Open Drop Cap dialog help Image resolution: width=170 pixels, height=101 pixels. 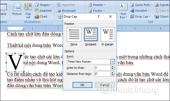pyautogui.click(x=98, y=17)
